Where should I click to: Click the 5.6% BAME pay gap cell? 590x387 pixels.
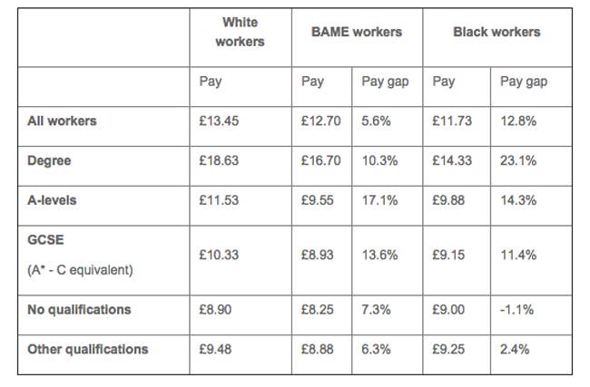click(376, 121)
